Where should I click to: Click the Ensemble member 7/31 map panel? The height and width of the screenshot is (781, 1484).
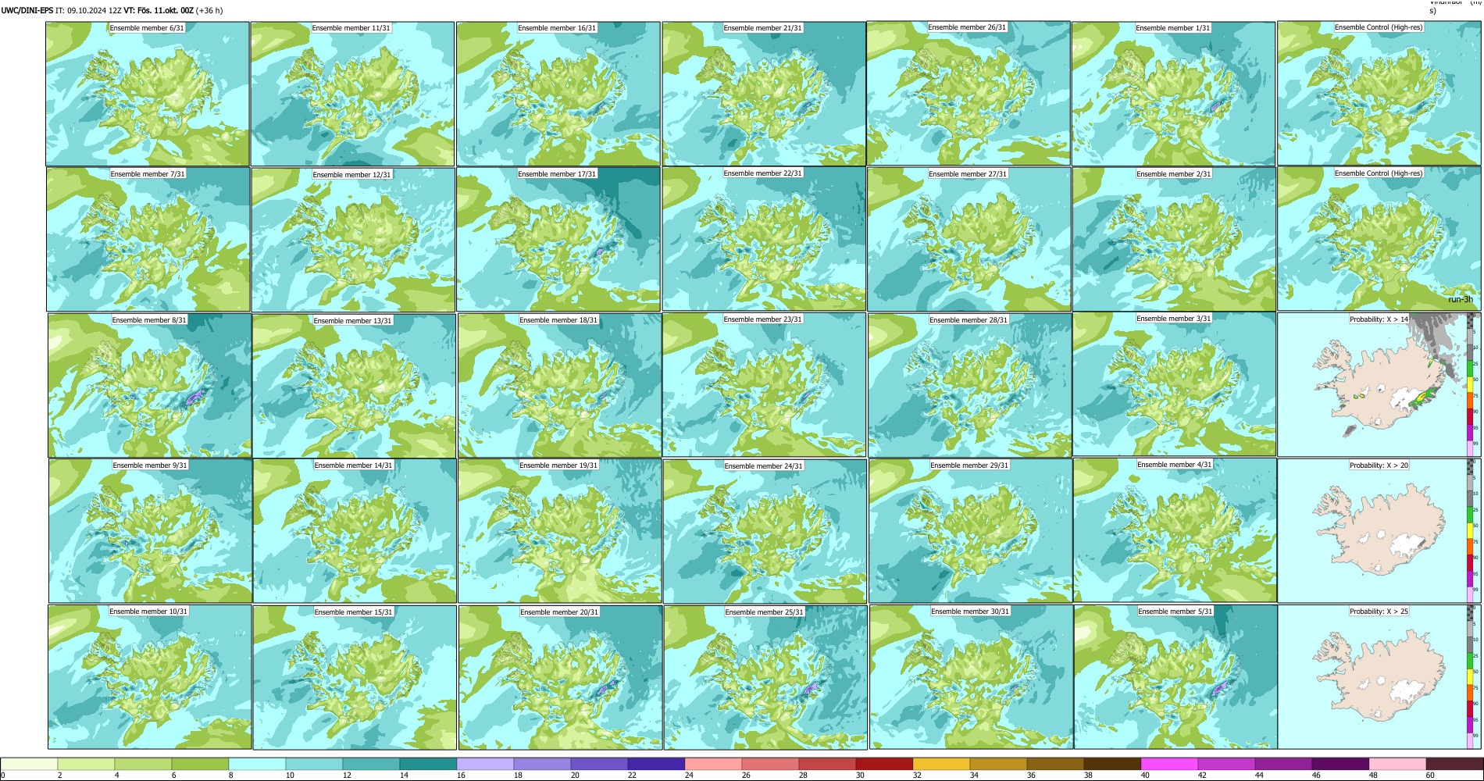click(148, 240)
